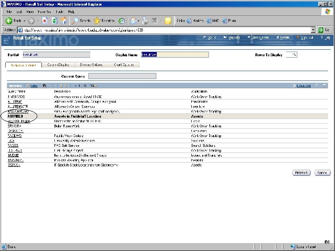Image resolution: width=335 pixels, height=251 pixels.
Task: Click the Queries table clear filter icon
Action: click(53, 86)
